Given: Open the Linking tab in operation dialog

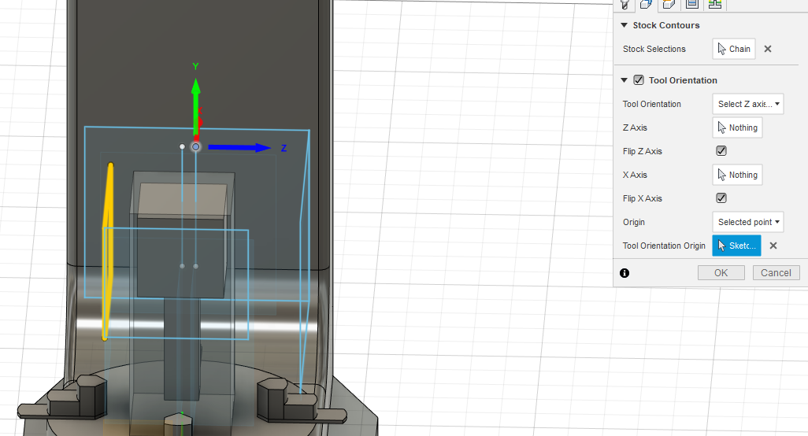Looking at the screenshot, I should tap(714, 5).
